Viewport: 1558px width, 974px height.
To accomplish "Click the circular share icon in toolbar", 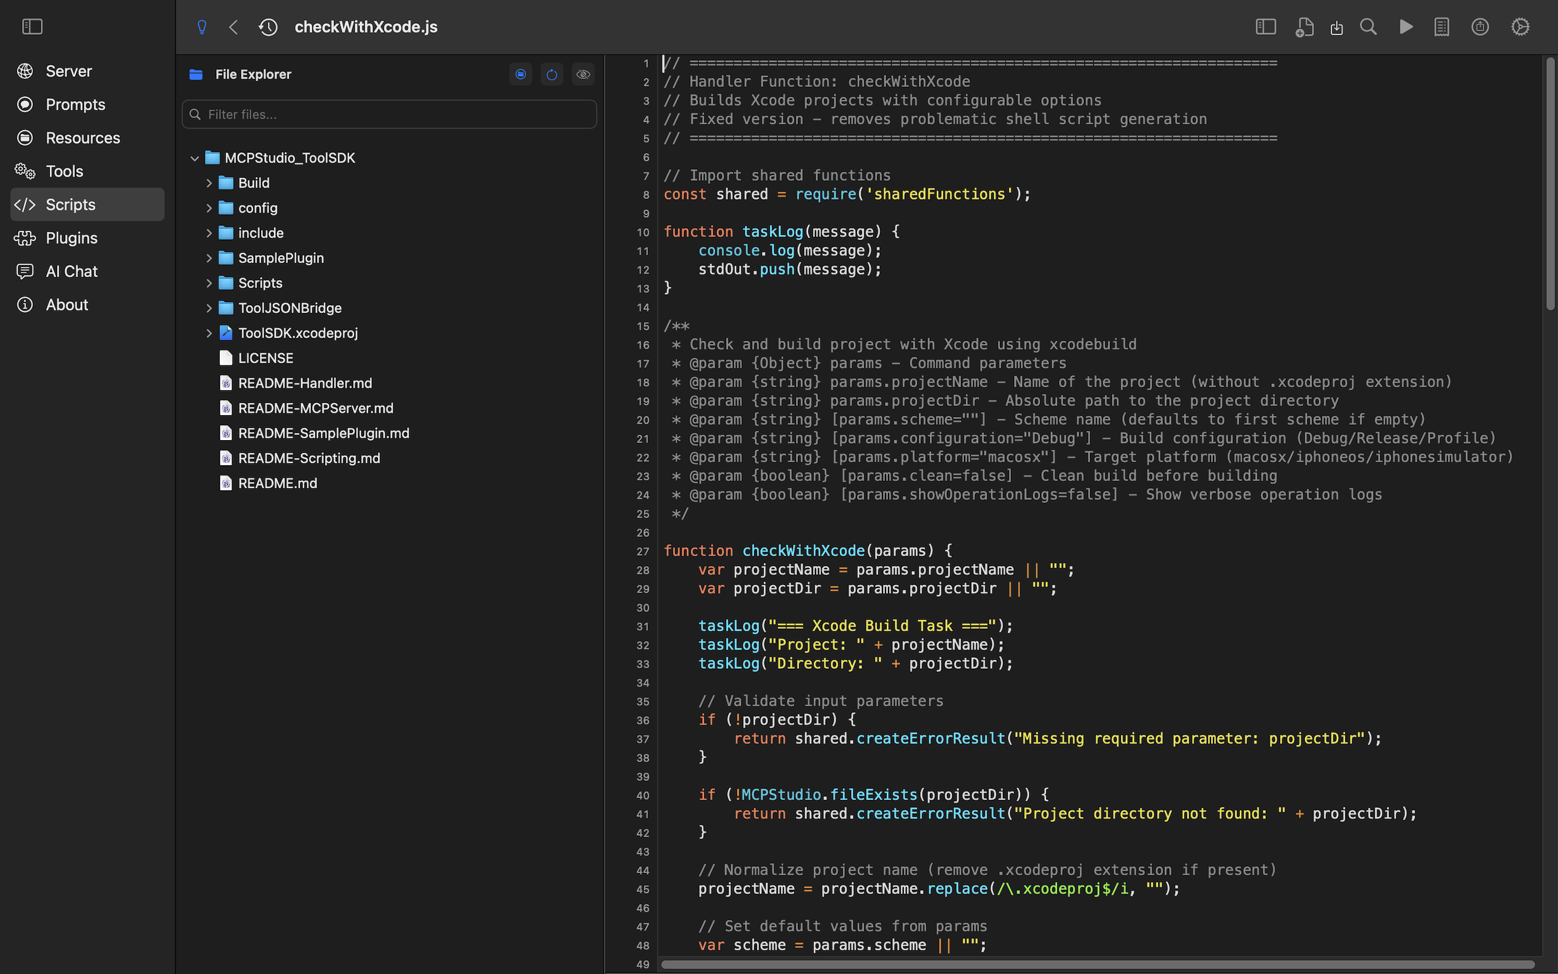I will pos(1480,27).
